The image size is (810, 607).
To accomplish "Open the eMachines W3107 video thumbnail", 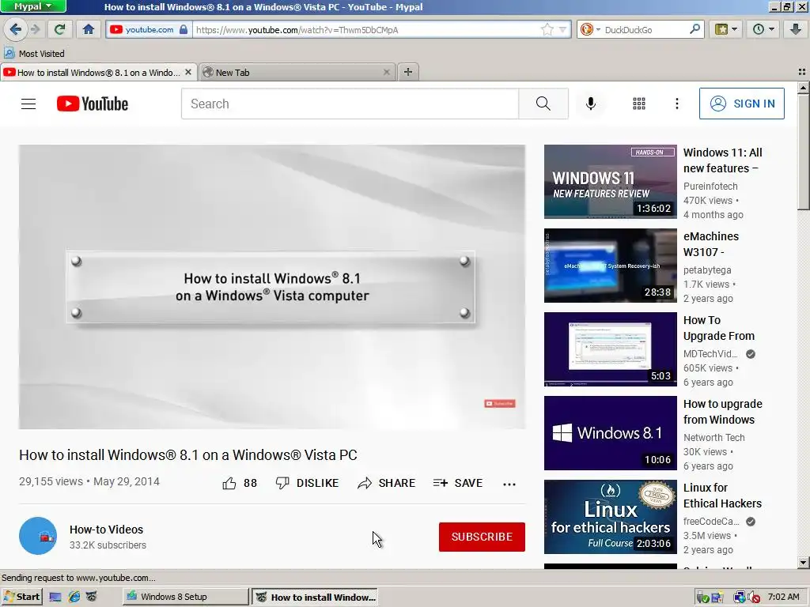I will [610, 266].
